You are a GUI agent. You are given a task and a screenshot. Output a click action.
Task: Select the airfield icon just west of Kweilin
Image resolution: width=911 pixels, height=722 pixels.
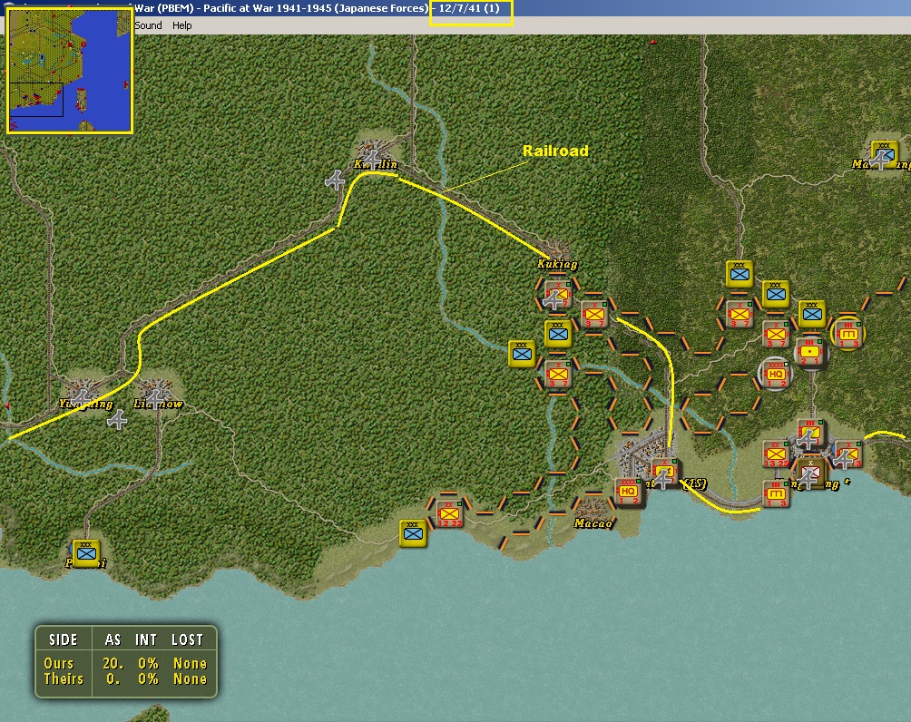pyautogui.click(x=335, y=180)
